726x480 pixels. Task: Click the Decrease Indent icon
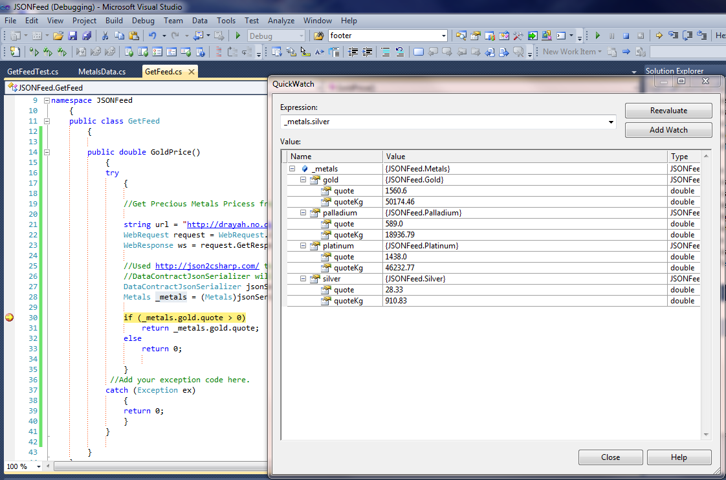(x=353, y=52)
